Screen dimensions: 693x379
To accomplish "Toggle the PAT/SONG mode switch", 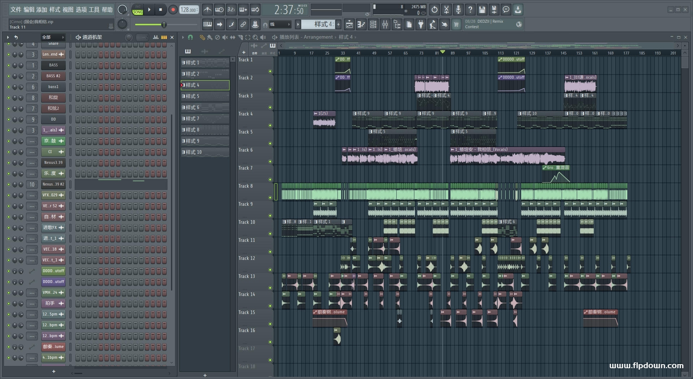I will [138, 10].
